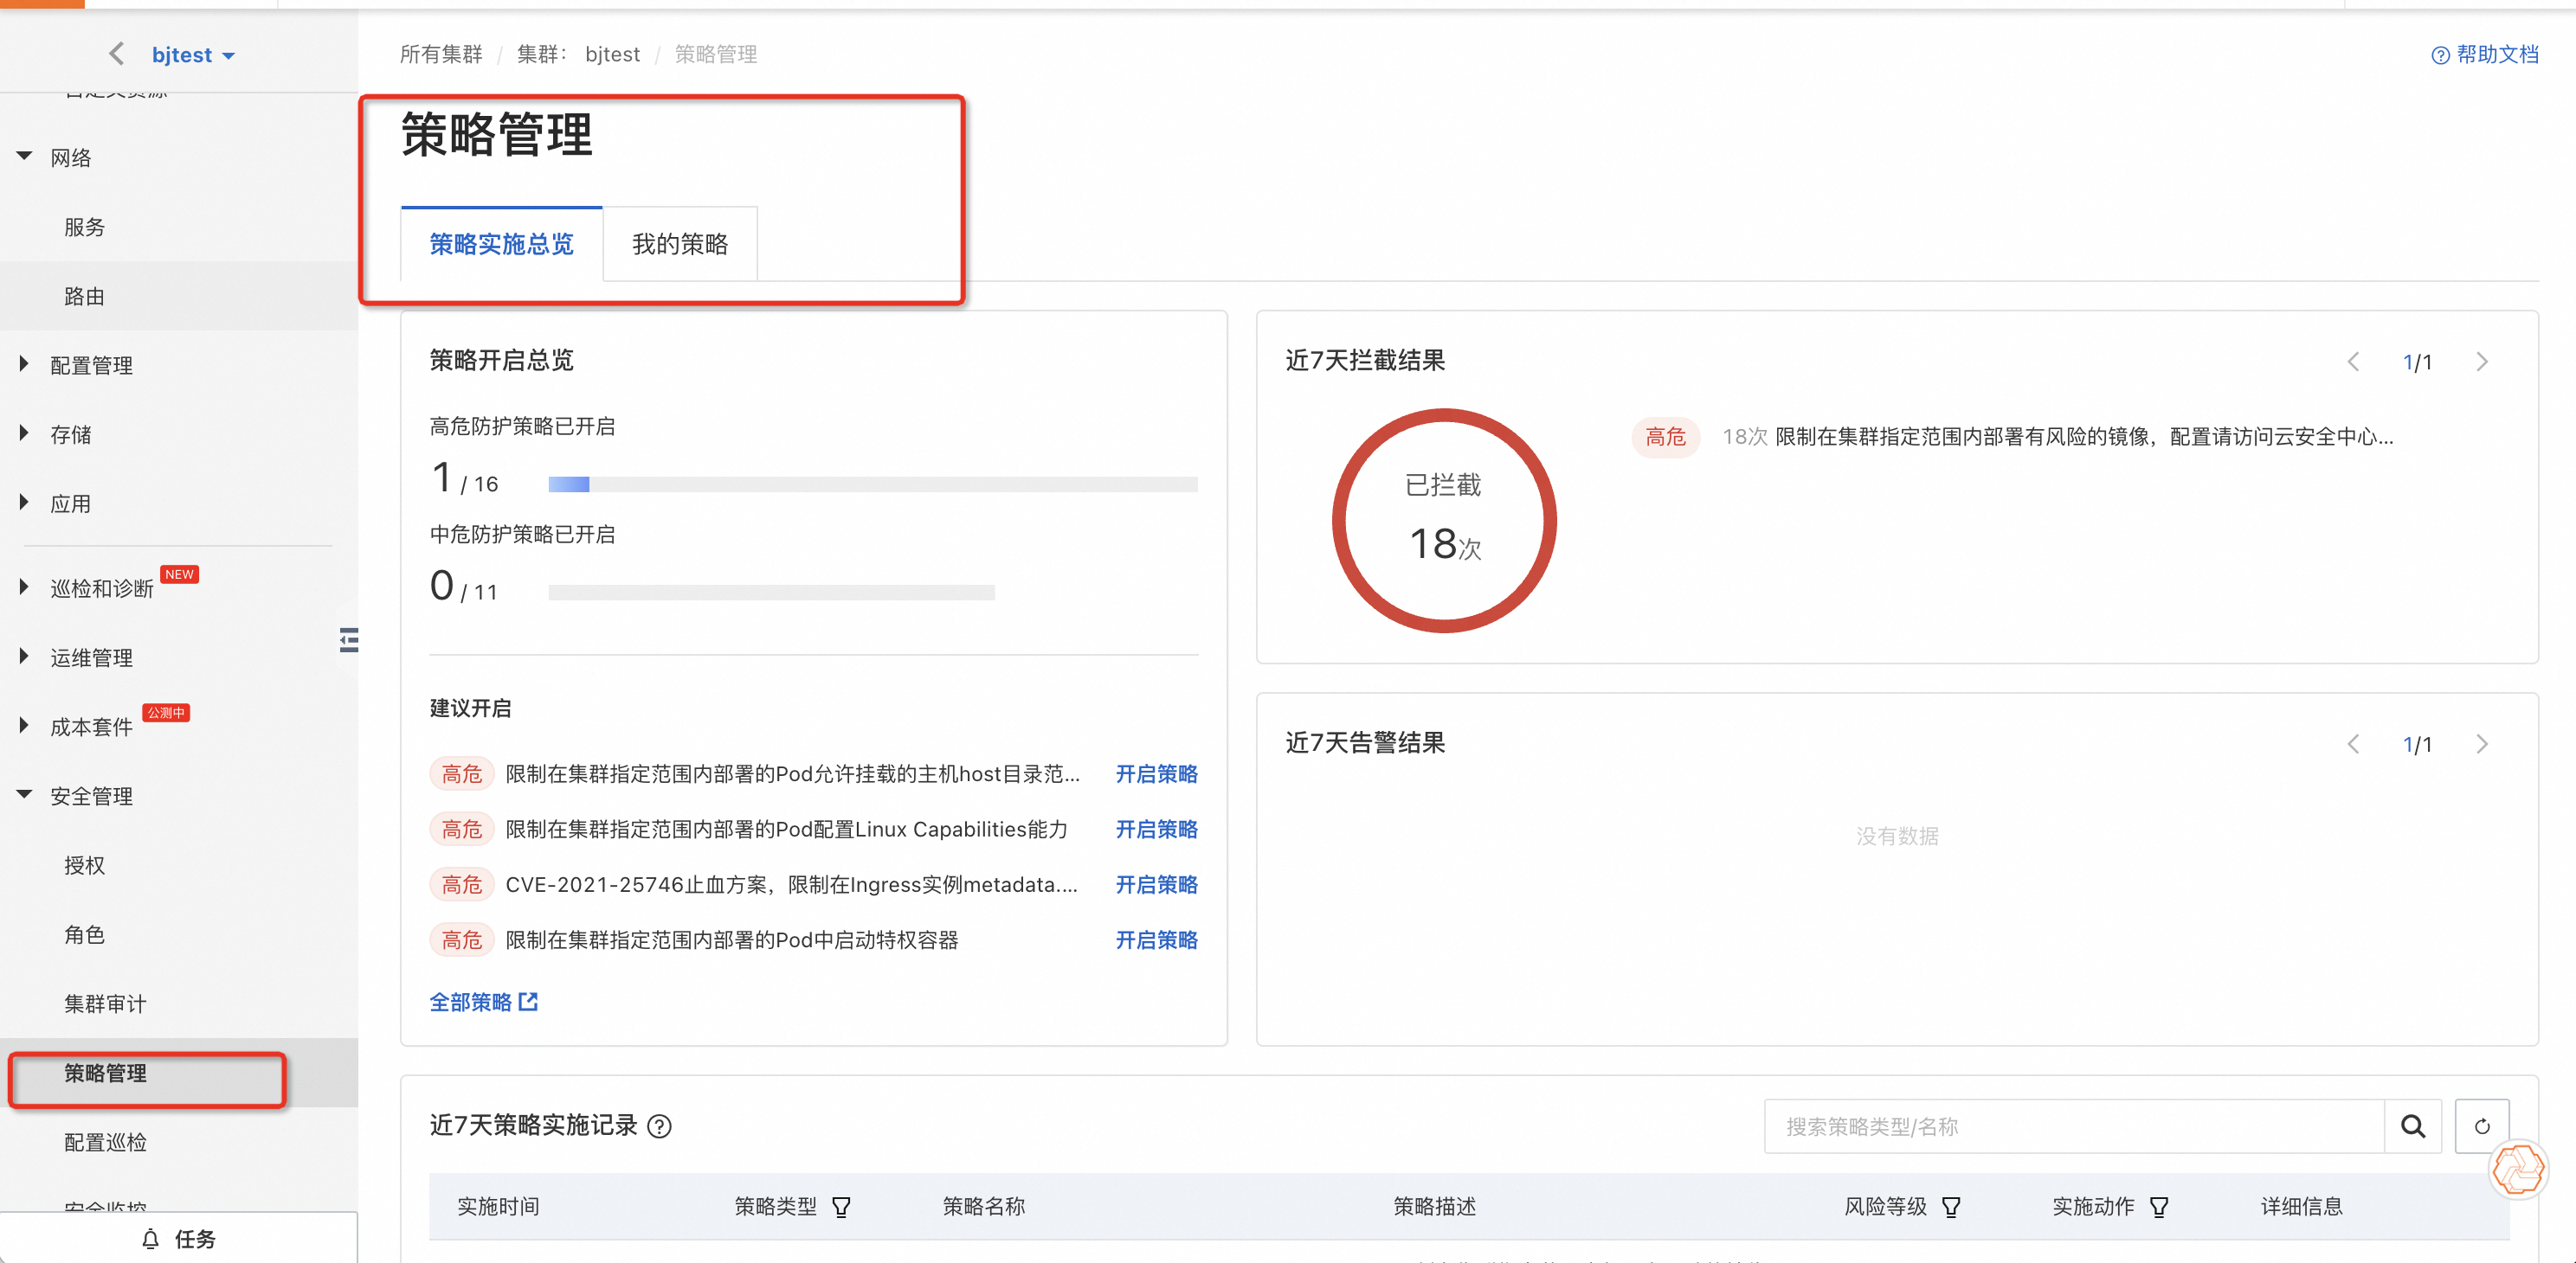This screenshot has height=1263, width=2576.
Task: Open the bjtest cluster dropdown
Action: point(193,55)
